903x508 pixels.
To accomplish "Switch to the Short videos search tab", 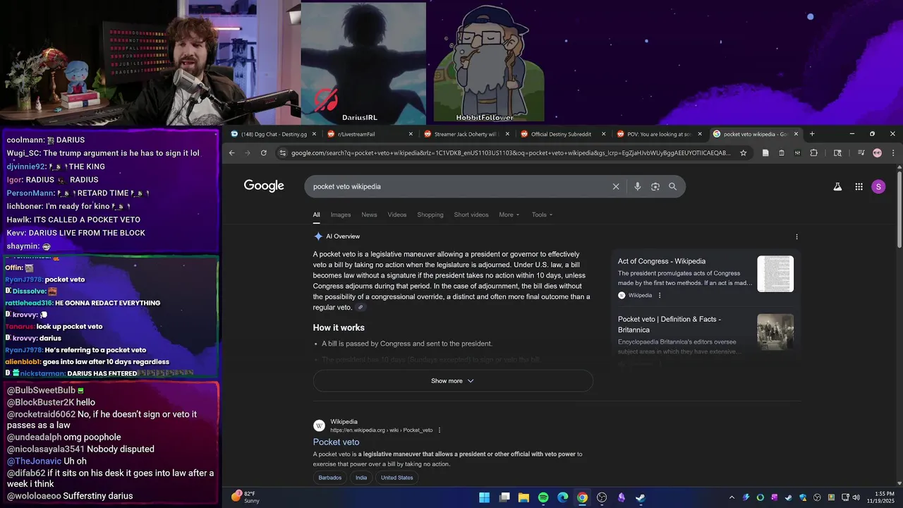I will pos(471,214).
